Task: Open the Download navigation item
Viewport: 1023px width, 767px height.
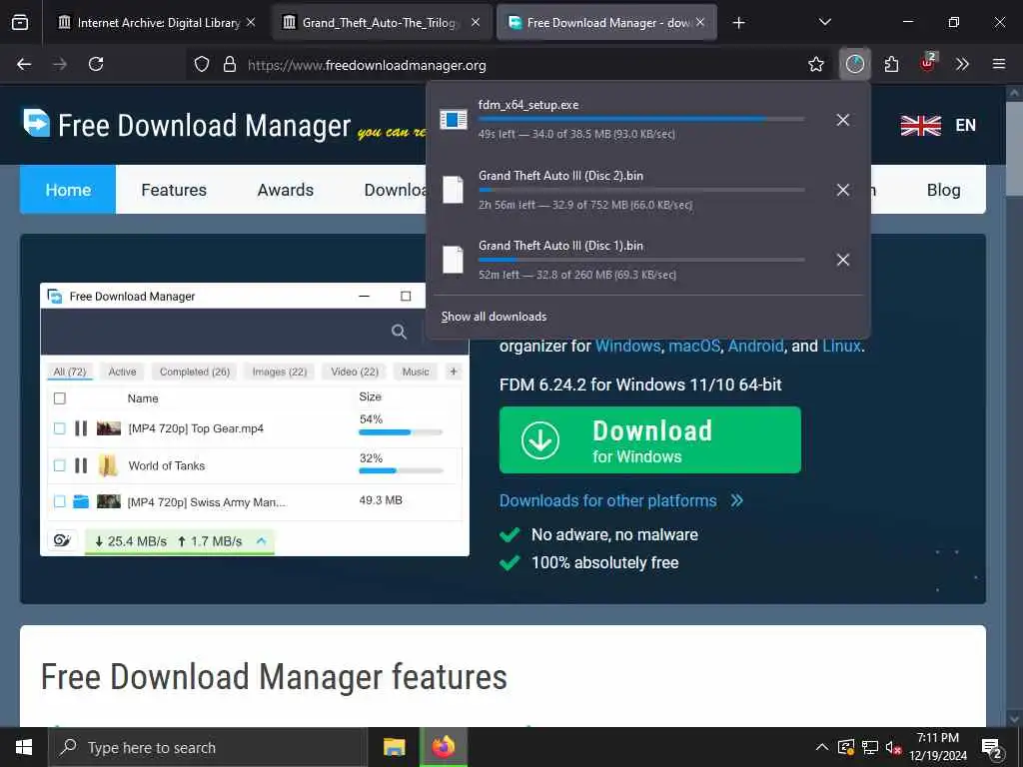Action: (395, 190)
